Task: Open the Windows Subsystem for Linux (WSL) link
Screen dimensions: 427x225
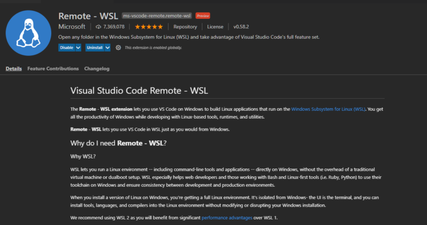Action: click(x=328, y=109)
